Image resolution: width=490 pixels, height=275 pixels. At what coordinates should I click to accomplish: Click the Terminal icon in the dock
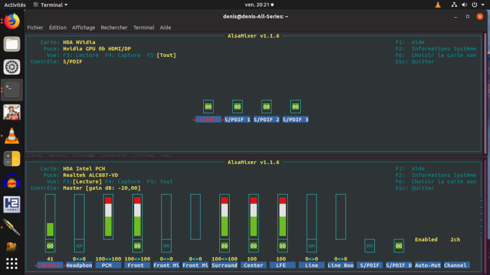coord(12,90)
